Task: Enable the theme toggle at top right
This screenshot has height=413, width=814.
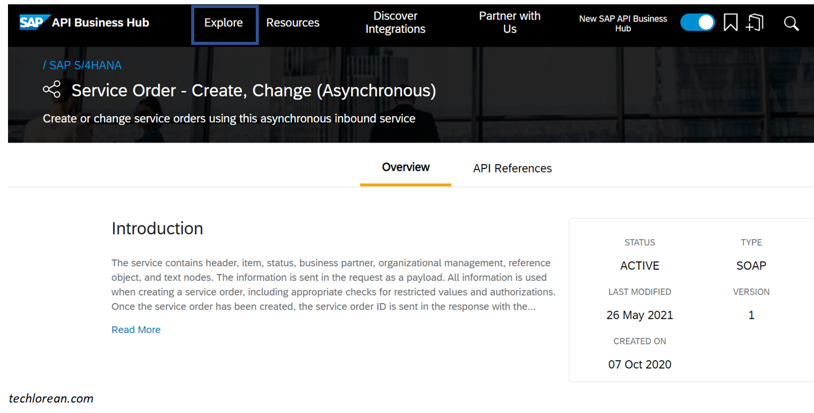Action: click(x=698, y=22)
